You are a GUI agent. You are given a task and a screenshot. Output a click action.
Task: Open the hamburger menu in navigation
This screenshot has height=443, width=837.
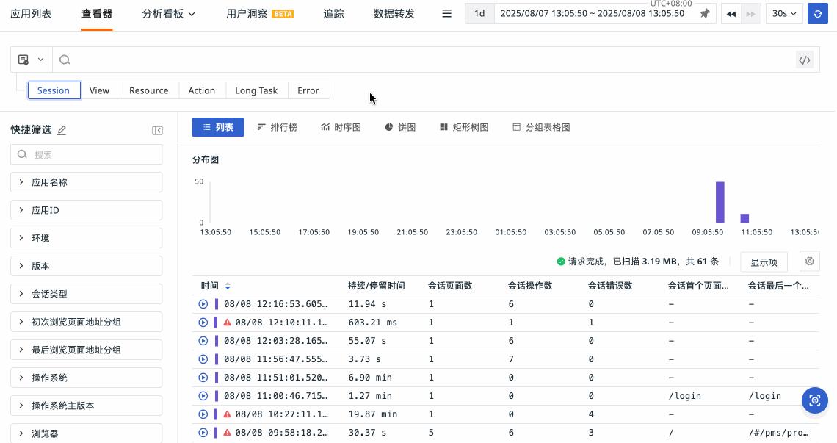tap(446, 14)
